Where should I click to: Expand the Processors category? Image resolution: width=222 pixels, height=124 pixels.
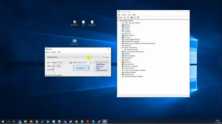click(x=121, y=62)
